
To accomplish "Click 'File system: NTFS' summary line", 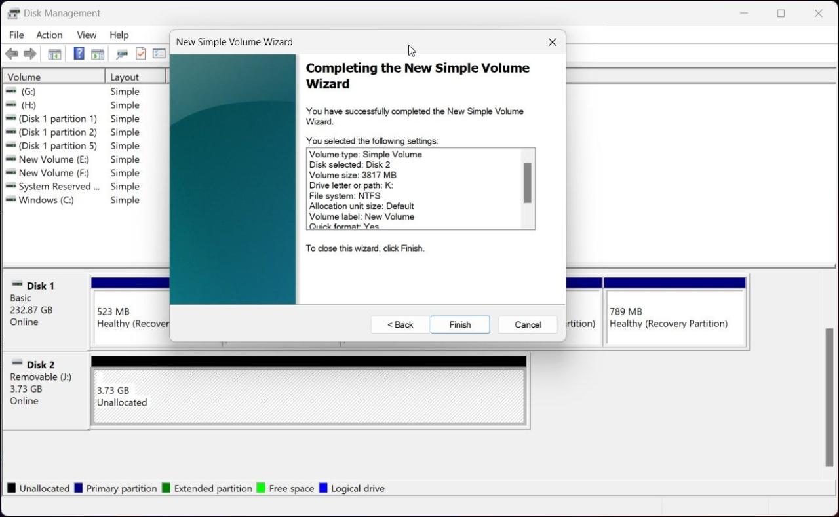I will click(345, 195).
